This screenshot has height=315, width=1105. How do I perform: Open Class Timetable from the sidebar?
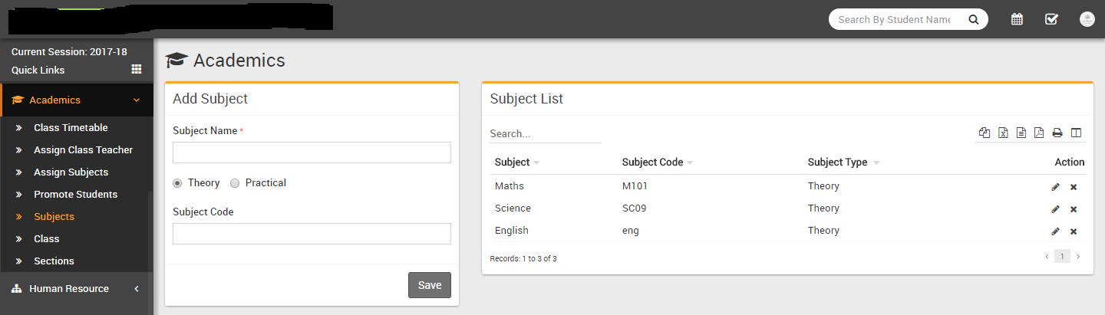click(71, 128)
